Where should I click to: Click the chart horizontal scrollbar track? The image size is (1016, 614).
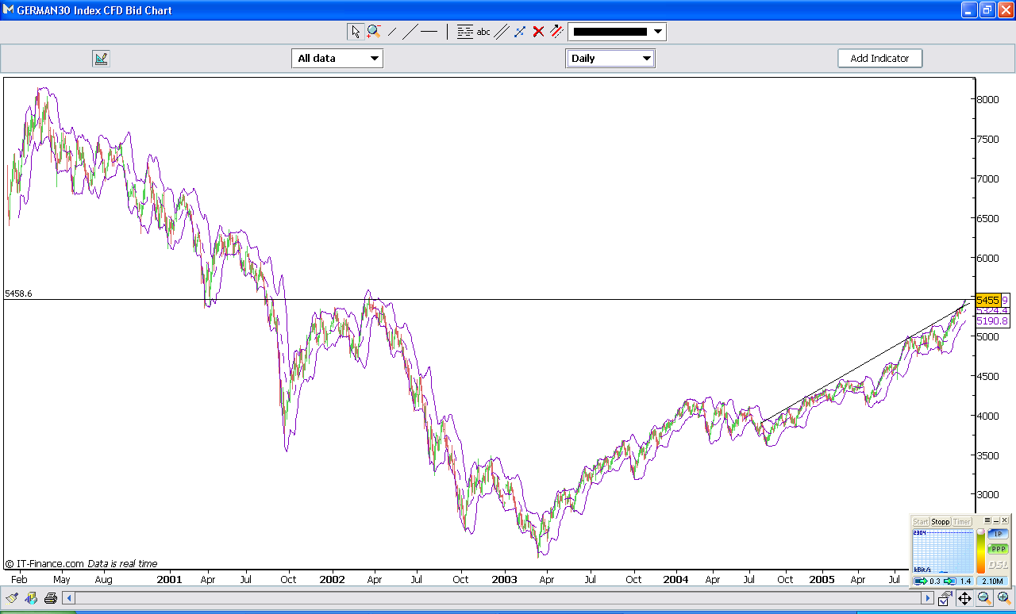click(498, 598)
